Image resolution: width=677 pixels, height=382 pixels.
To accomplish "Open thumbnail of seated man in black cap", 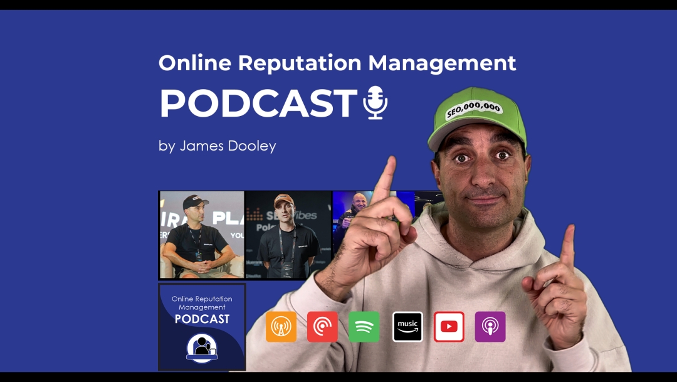I will coord(201,235).
